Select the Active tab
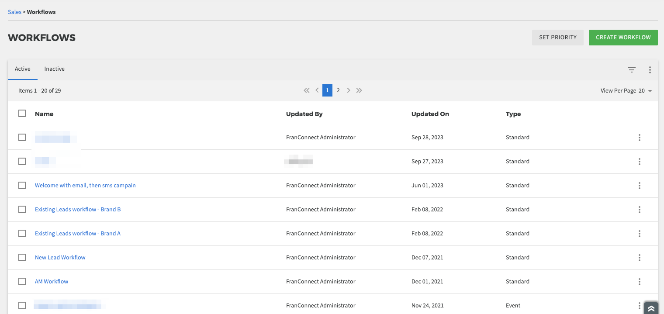Screen dimensions: 664x314 (23, 69)
